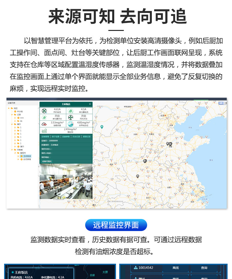Collapse the 南阳市 folder node
Viewport: 232px width, 279px height.
tap(15, 153)
